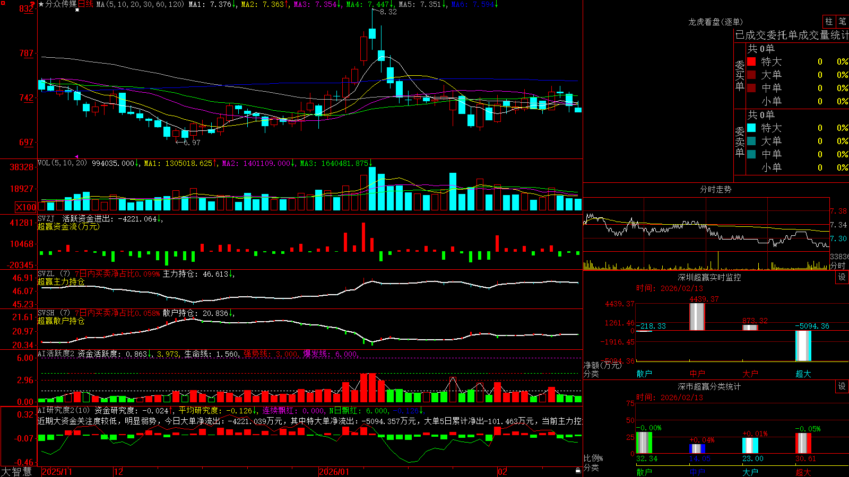Click the -5094.36 cyan bar in realtime monitor
849x477 pixels.
(803, 346)
